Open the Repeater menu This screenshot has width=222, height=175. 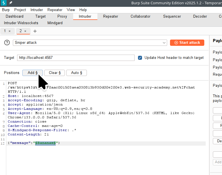pyautogui.click(x=55, y=10)
